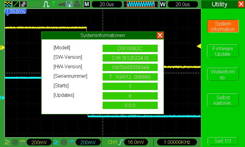Click the M main timebase icon
The width and height of the screenshot is (245, 147).
click(x=87, y=4)
